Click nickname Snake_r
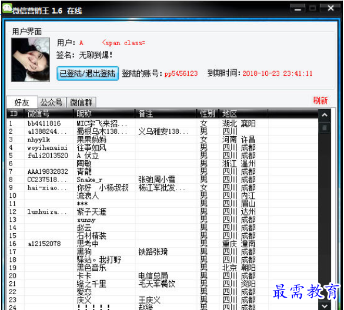Screen dimensions: 344x310 point(89,180)
